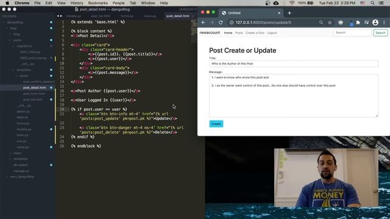This screenshot has width=390, height=219.
Task: Open the Window menu
Action: coord(148,3)
